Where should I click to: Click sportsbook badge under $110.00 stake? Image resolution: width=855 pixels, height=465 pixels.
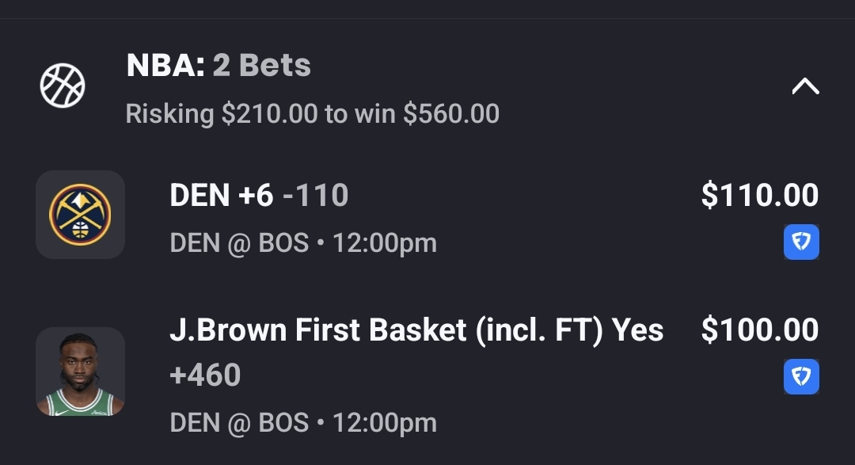click(801, 242)
